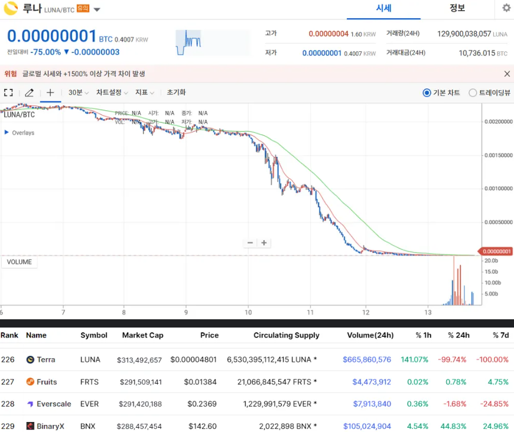This screenshot has width=514, height=432.
Task: Switch to the 시세 tab
Action: coord(383,8)
